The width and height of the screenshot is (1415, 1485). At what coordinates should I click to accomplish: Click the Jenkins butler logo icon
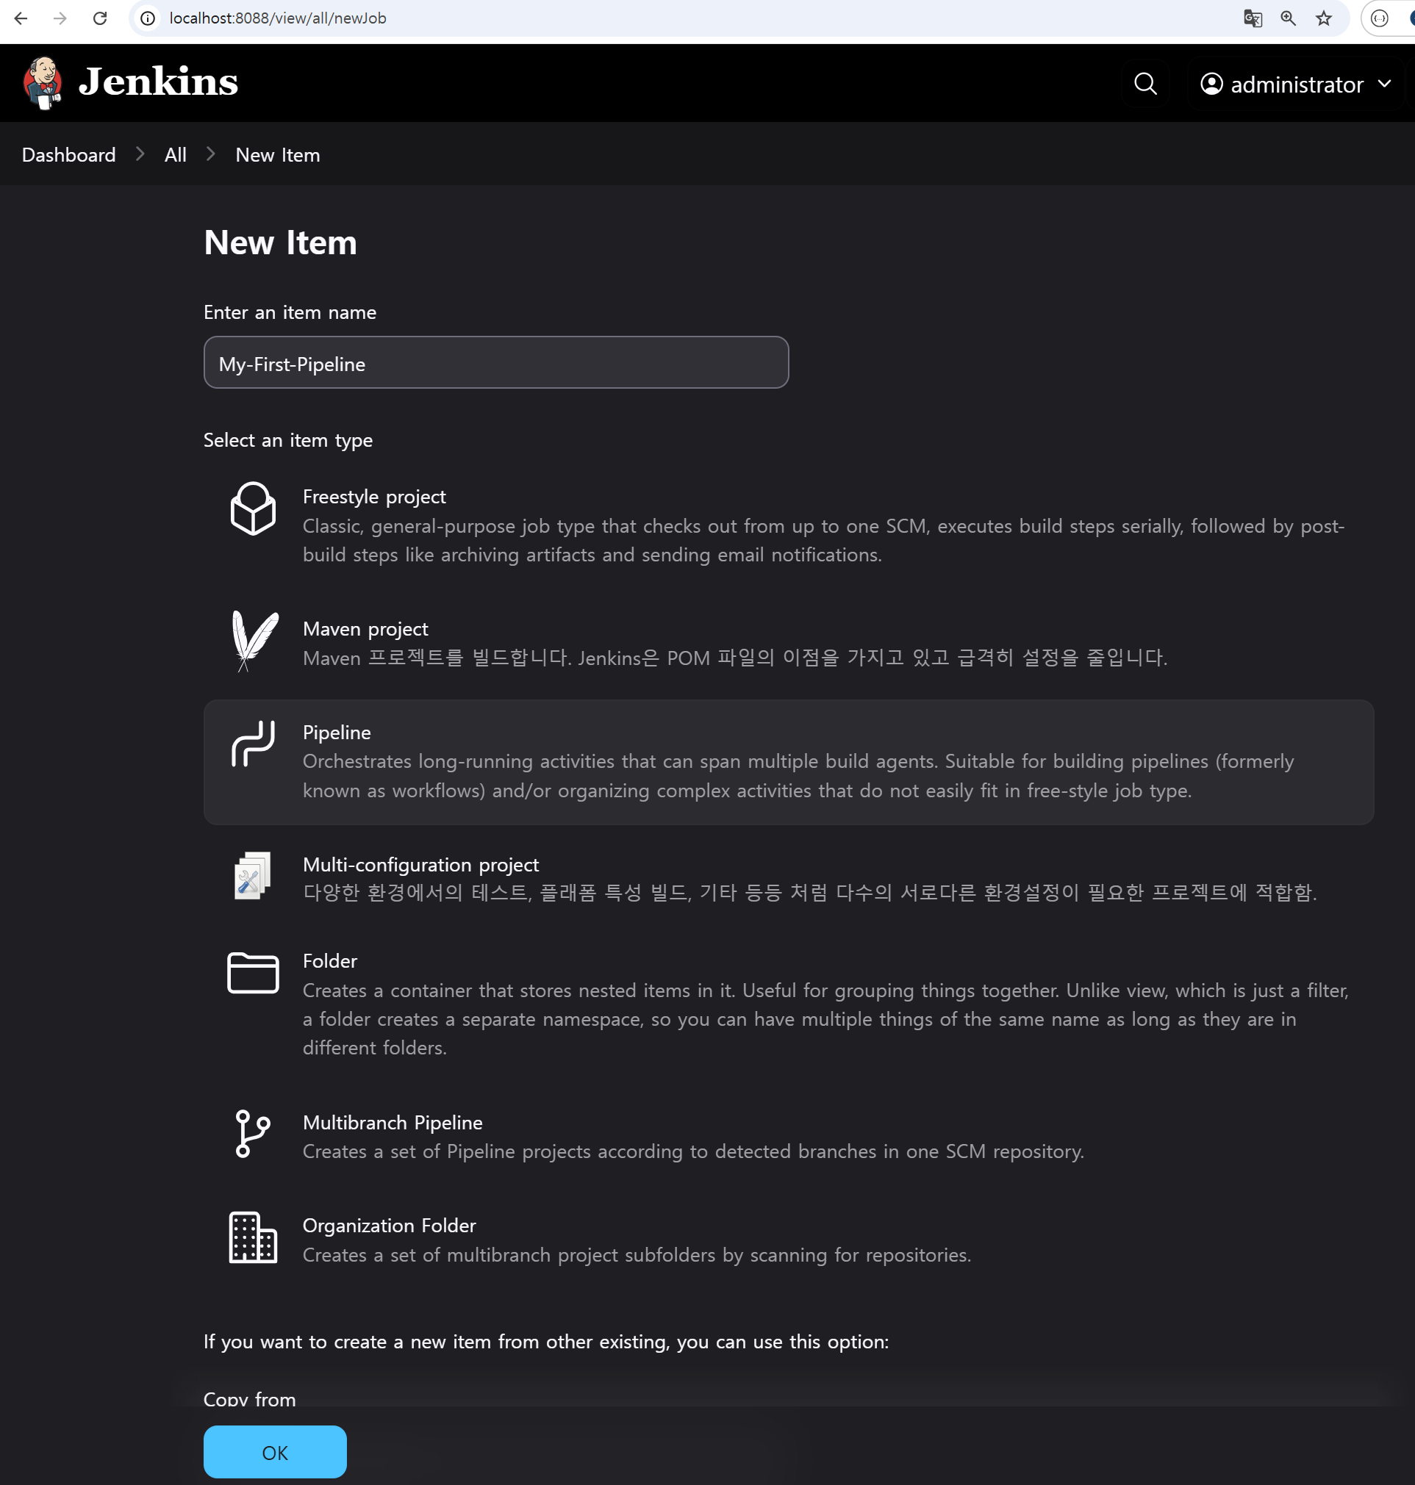coord(42,83)
